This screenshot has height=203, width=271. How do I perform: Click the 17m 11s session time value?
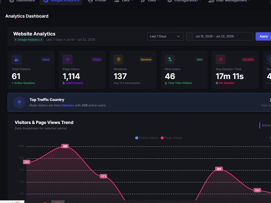[230, 76]
